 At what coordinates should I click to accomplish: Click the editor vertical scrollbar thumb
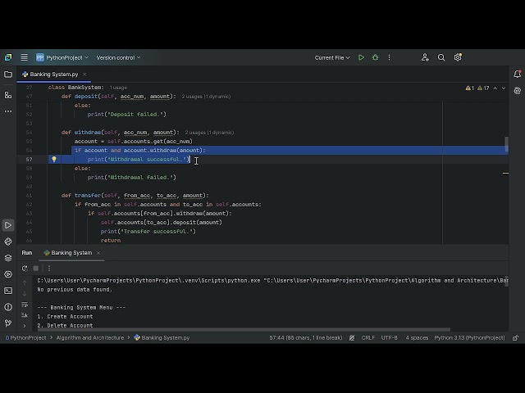pyautogui.click(x=507, y=145)
